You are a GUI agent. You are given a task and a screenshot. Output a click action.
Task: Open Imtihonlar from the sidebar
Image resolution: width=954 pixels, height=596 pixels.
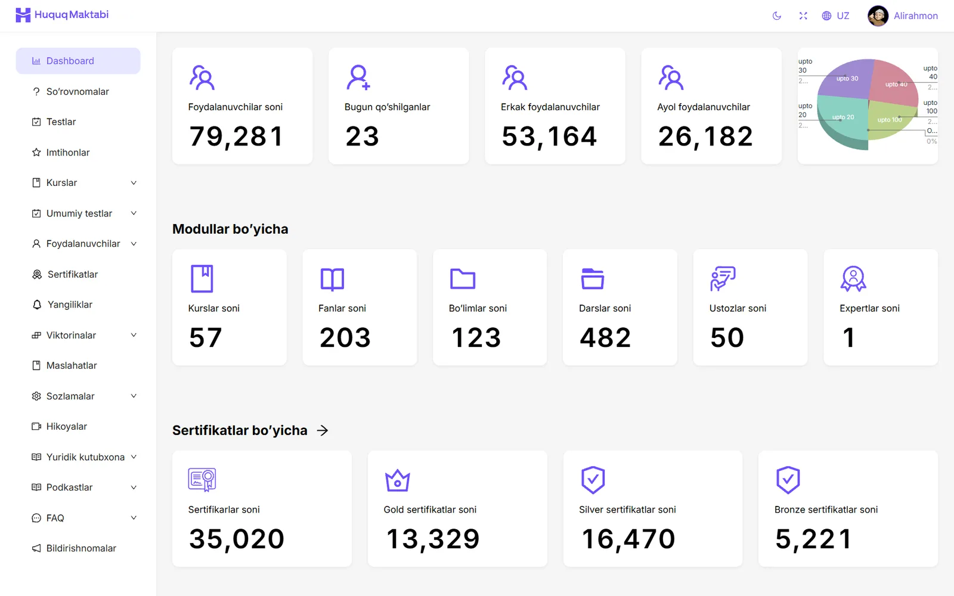(x=78, y=153)
